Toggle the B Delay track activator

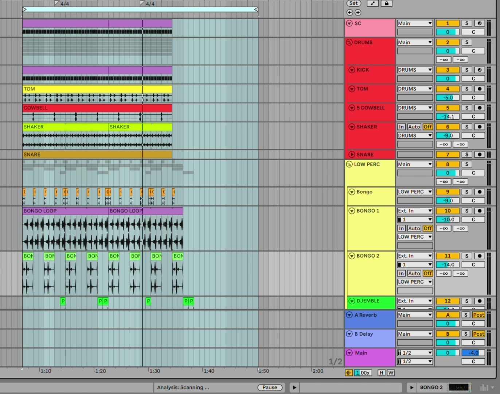(x=448, y=334)
